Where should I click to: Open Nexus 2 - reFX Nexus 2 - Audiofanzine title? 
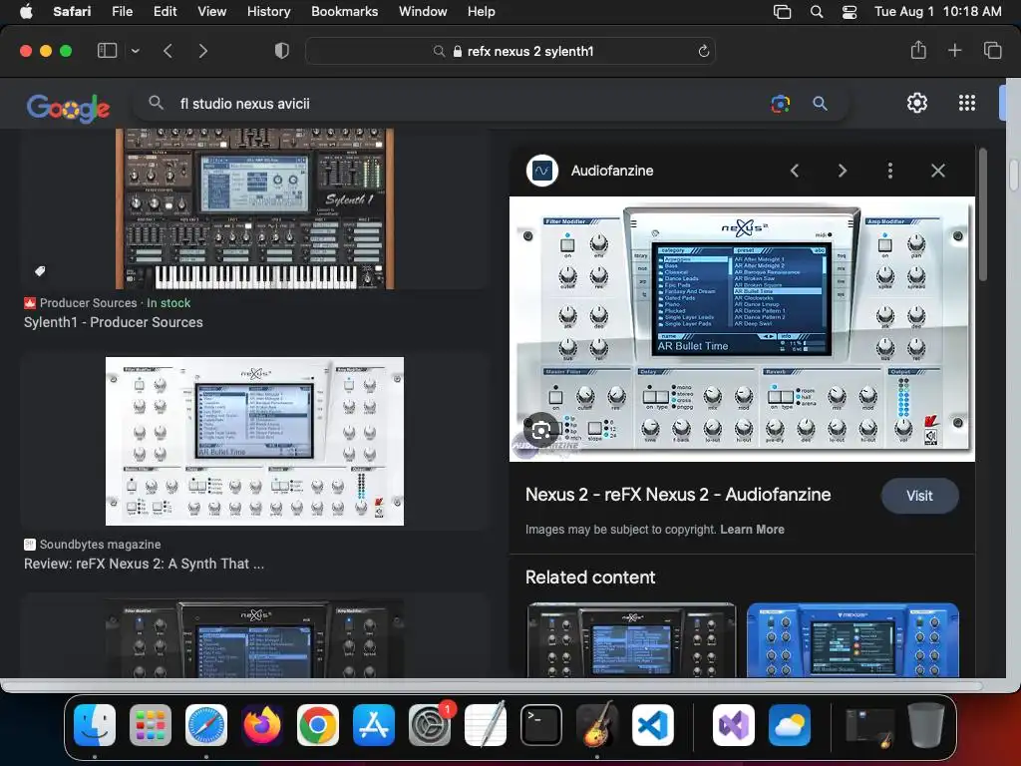(678, 495)
